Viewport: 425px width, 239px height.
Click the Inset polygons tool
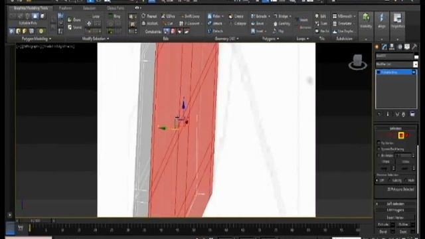(257, 31)
